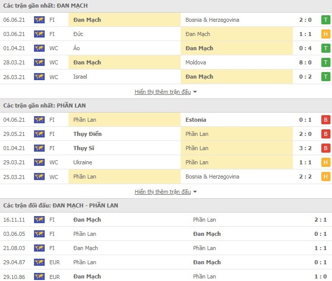The height and width of the screenshot is (281, 332).
Task: Open Thụy Điển team name link
Action: click(x=87, y=134)
